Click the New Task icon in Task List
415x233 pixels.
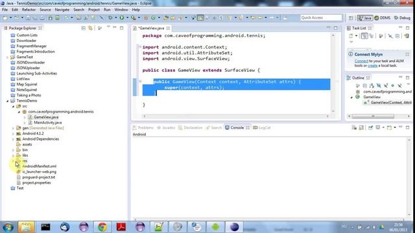[x=351, y=36]
